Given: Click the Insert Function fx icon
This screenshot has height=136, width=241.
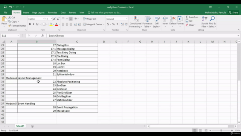Looking at the screenshot, I should coord(43,36).
